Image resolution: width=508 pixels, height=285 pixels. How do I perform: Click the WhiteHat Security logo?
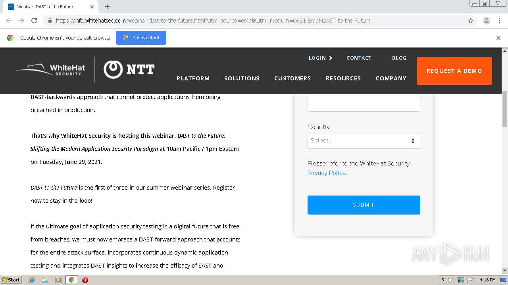coord(51,70)
